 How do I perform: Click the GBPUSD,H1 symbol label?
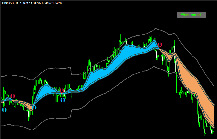point(10,3)
